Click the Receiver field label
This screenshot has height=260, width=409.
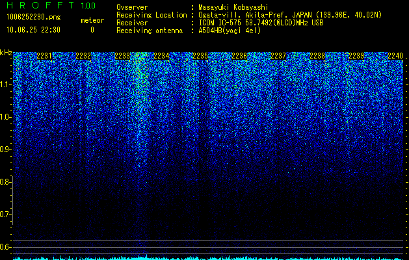click(132, 23)
